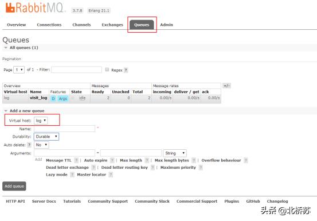Screen dimensions: 317x221
Task: Open the Page number dropdown
Action: tap(19, 69)
